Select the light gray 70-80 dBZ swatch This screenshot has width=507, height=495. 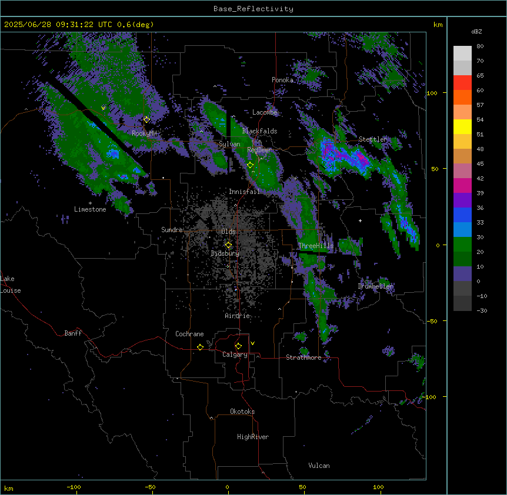(462, 53)
